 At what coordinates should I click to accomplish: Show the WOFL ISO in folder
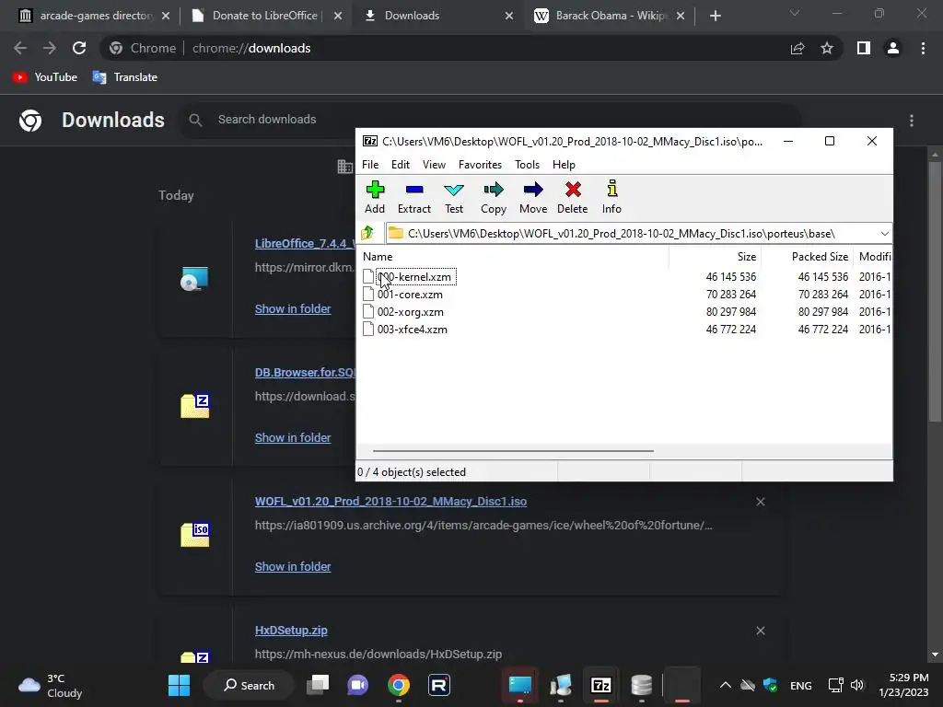point(293,567)
